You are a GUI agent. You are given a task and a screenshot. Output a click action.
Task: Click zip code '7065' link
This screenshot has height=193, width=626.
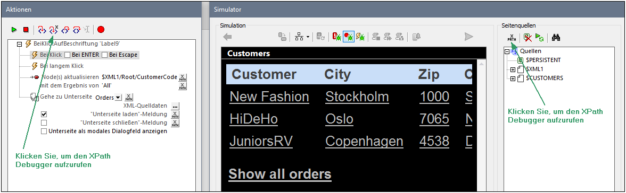434,119
